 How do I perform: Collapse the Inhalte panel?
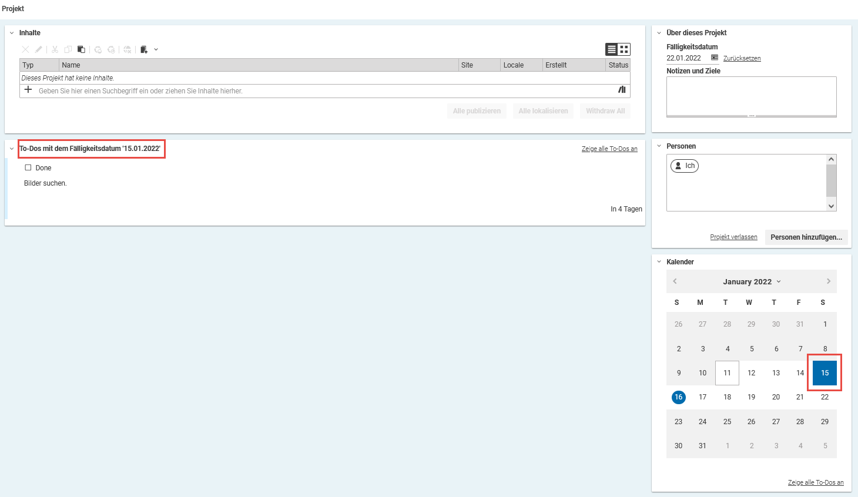coord(12,33)
